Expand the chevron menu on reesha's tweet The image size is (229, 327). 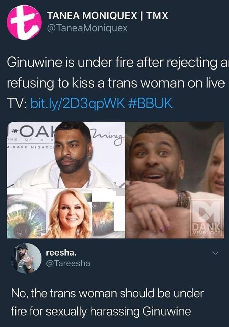tap(215, 253)
